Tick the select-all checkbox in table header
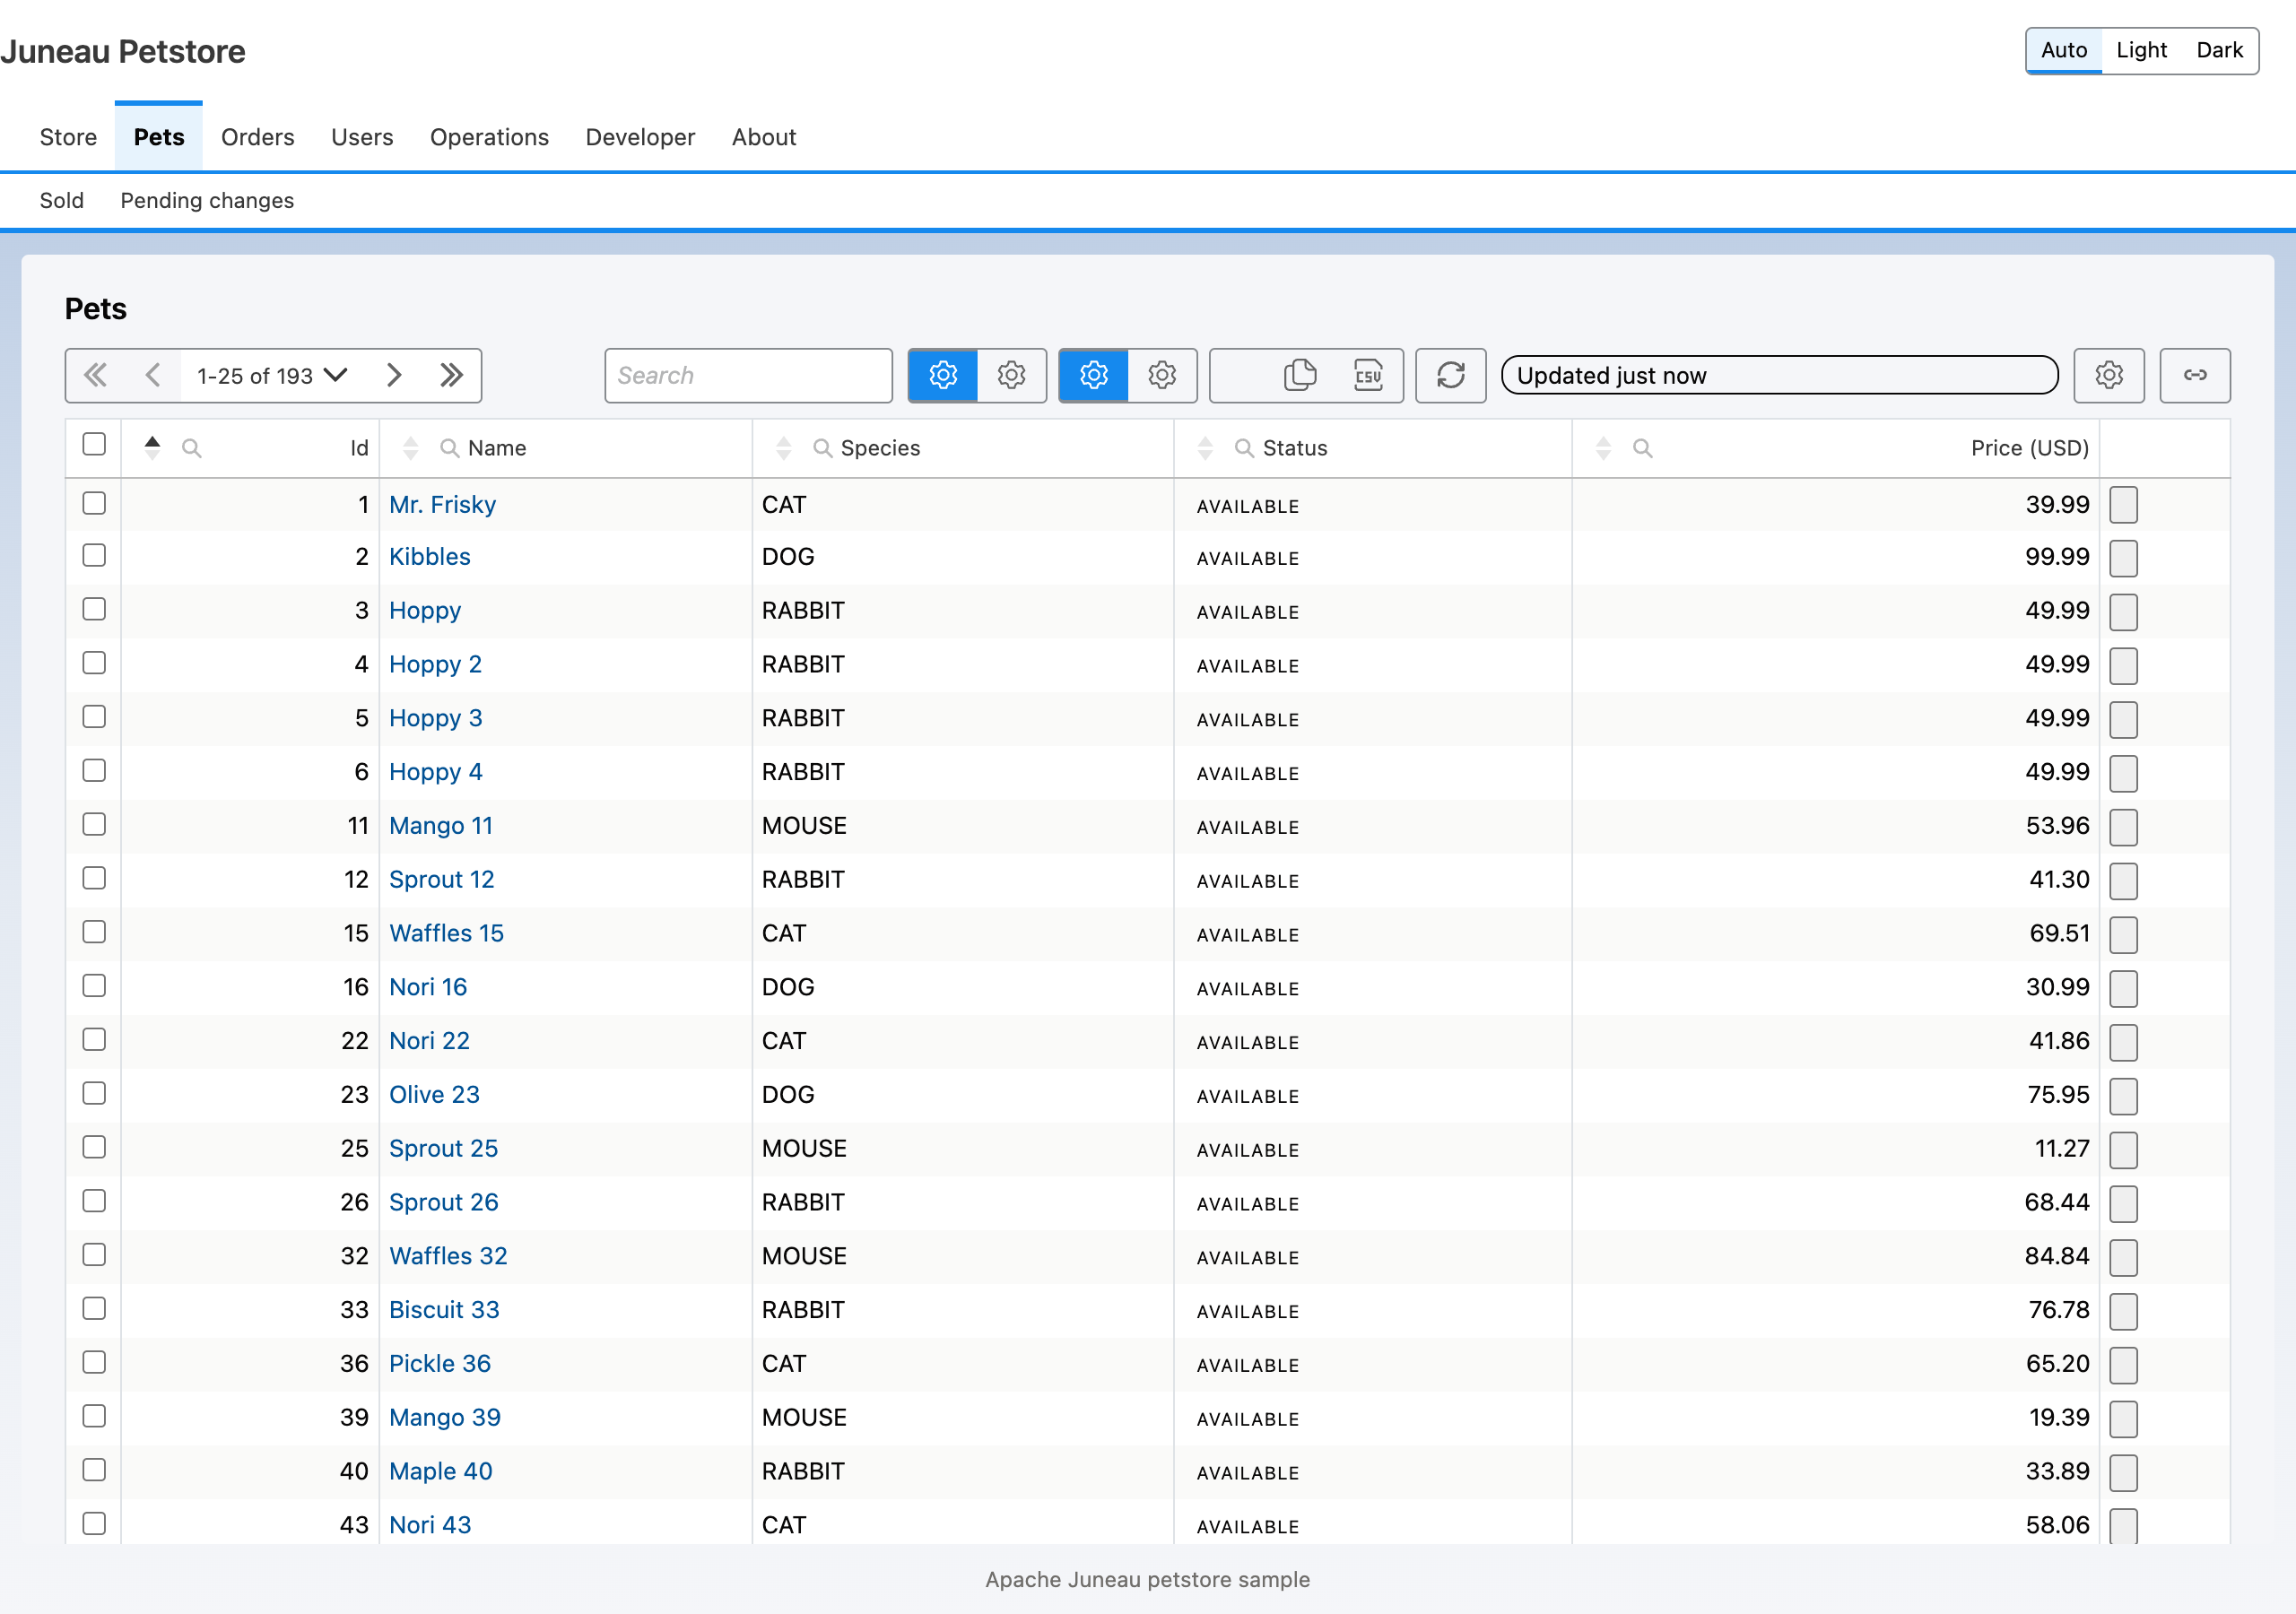2296x1614 pixels. click(94, 444)
